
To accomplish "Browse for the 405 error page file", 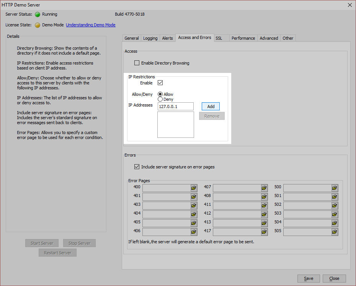I will pyautogui.click(x=194, y=223).
